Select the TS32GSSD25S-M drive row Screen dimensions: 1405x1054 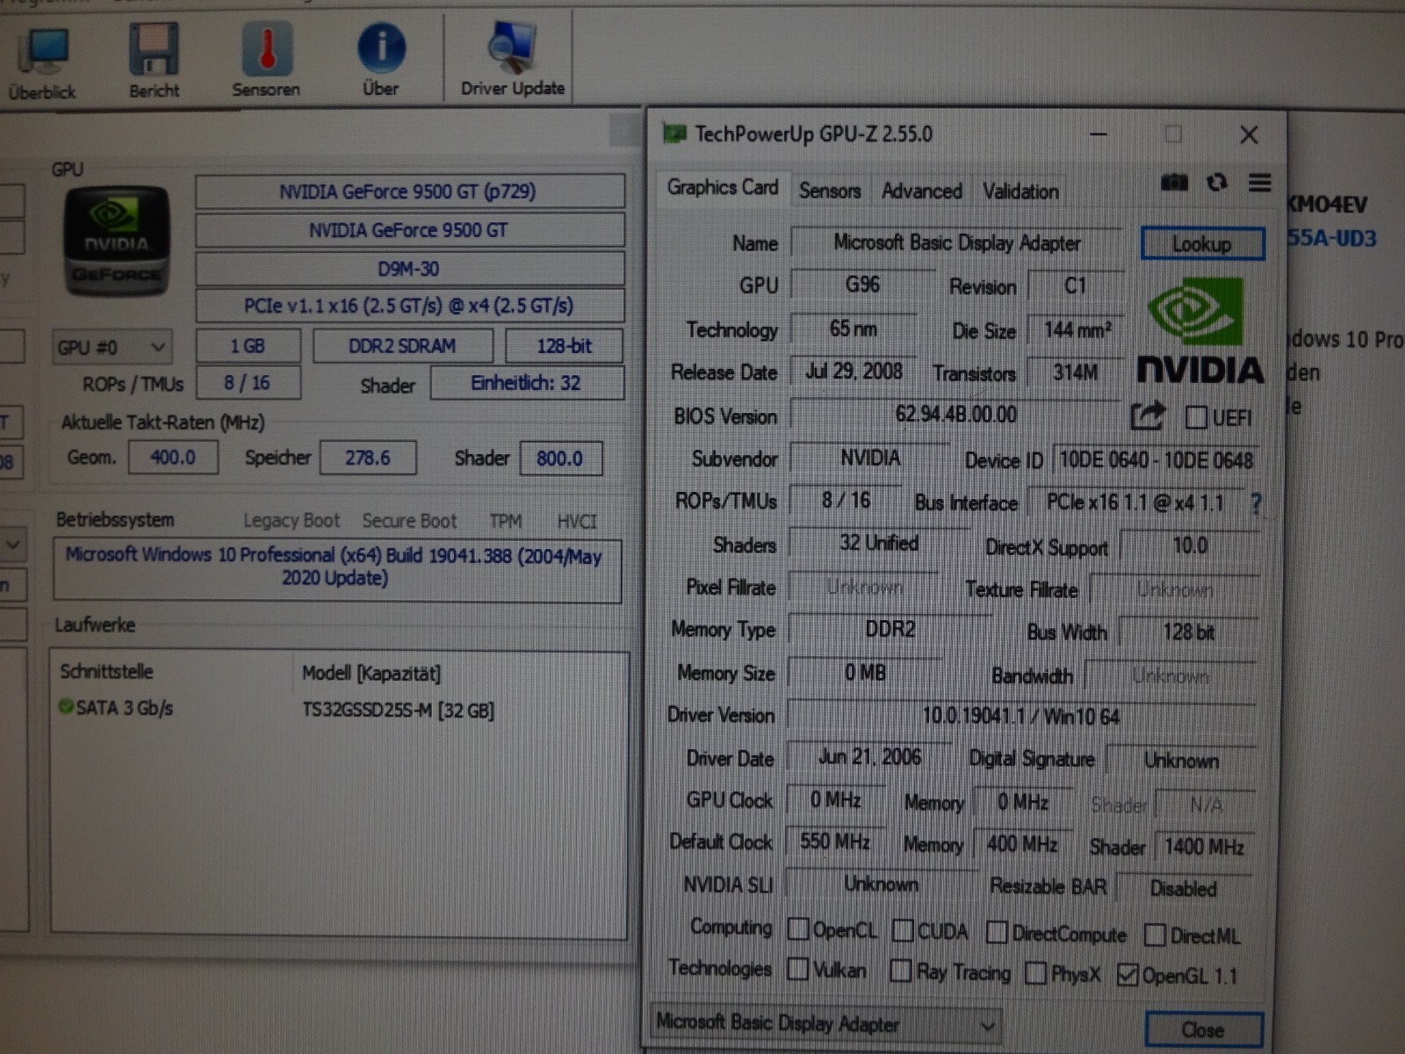point(338,709)
